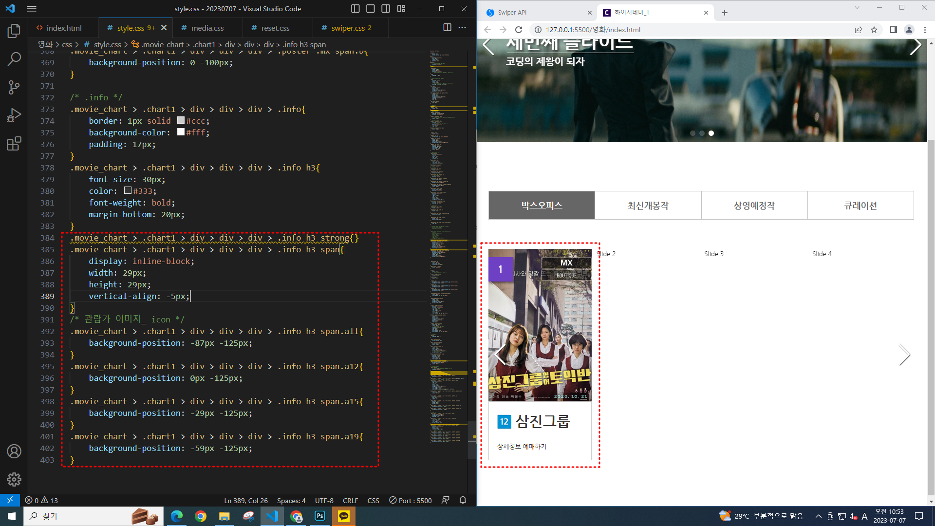Open the Extensions view

(14, 144)
